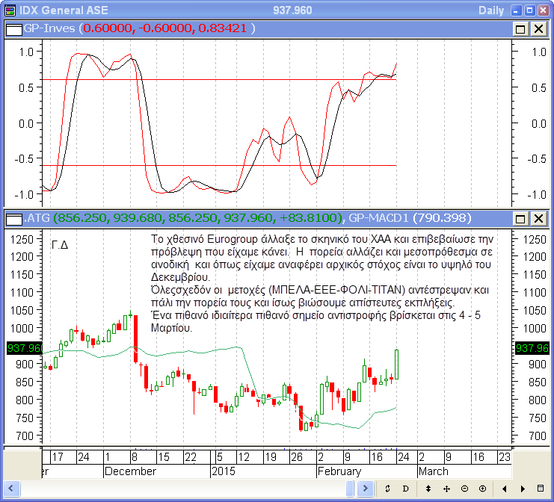Maximize the IDX General ASE window
Viewport: 554px width, 502px height.
[529, 10]
